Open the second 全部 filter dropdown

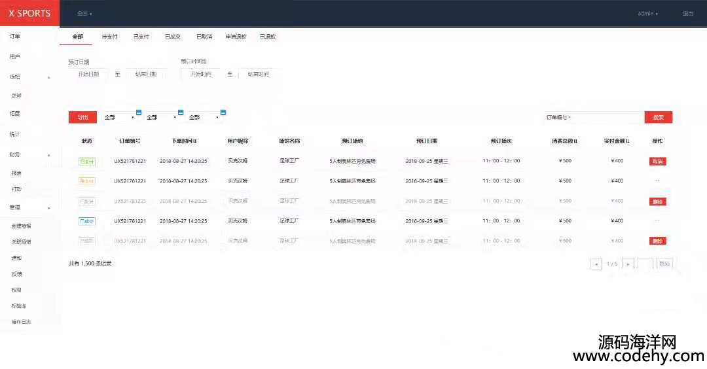(x=161, y=117)
